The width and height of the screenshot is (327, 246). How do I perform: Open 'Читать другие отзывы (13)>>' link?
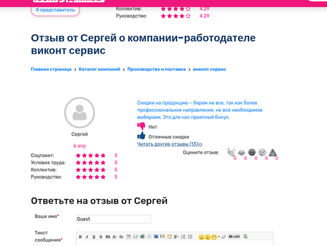coord(169,144)
